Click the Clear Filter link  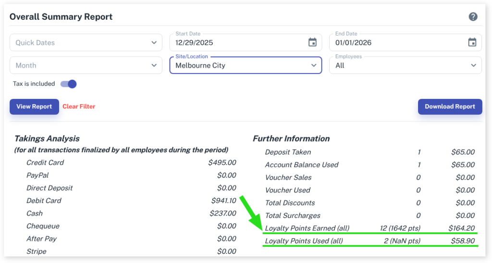(x=79, y=107)
